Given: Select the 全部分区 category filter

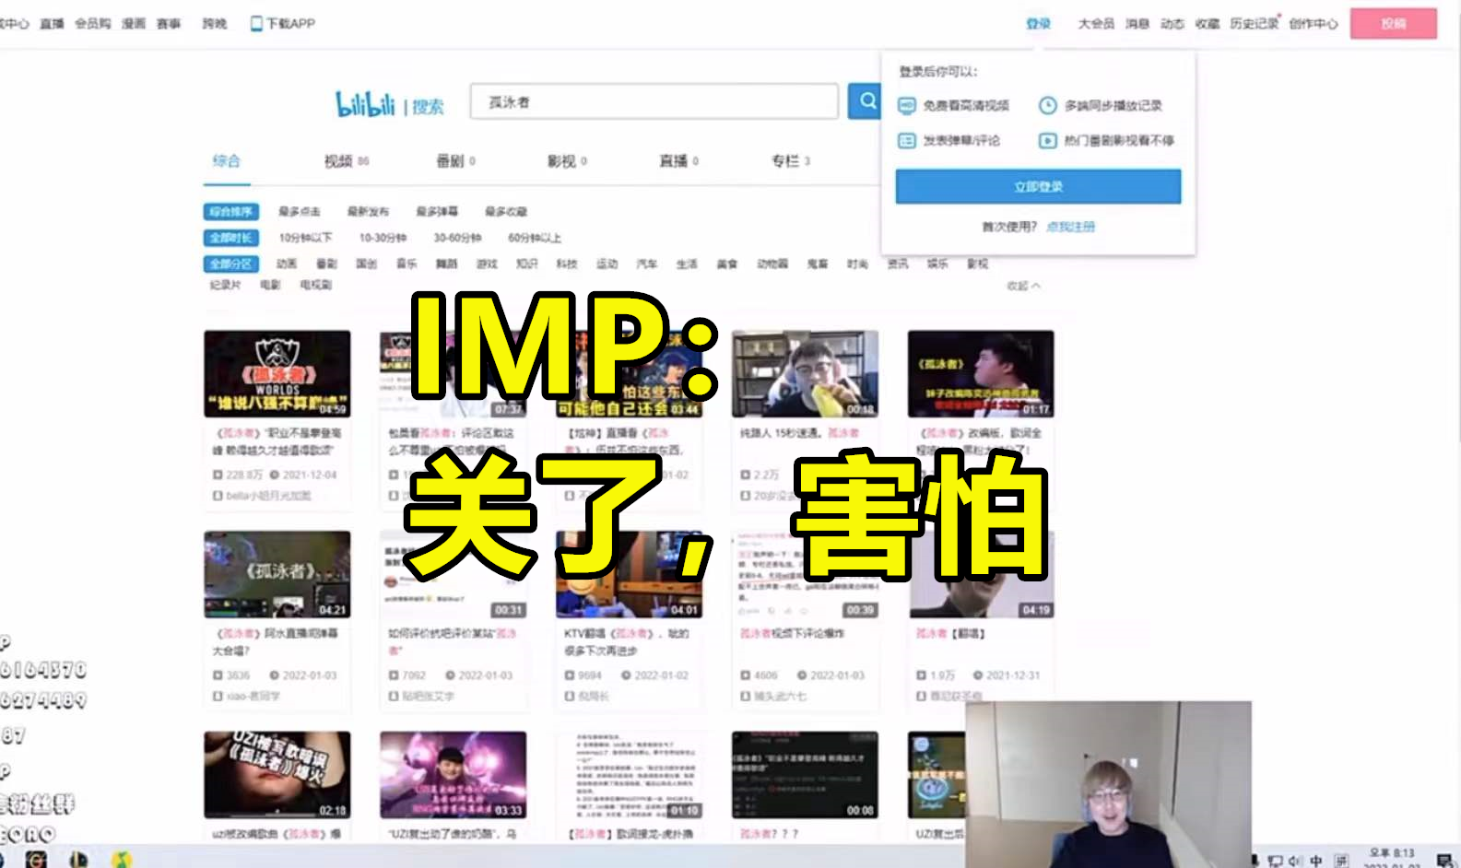Looking at the screenshot, I should pyautogui.click(x=231, y=264).
